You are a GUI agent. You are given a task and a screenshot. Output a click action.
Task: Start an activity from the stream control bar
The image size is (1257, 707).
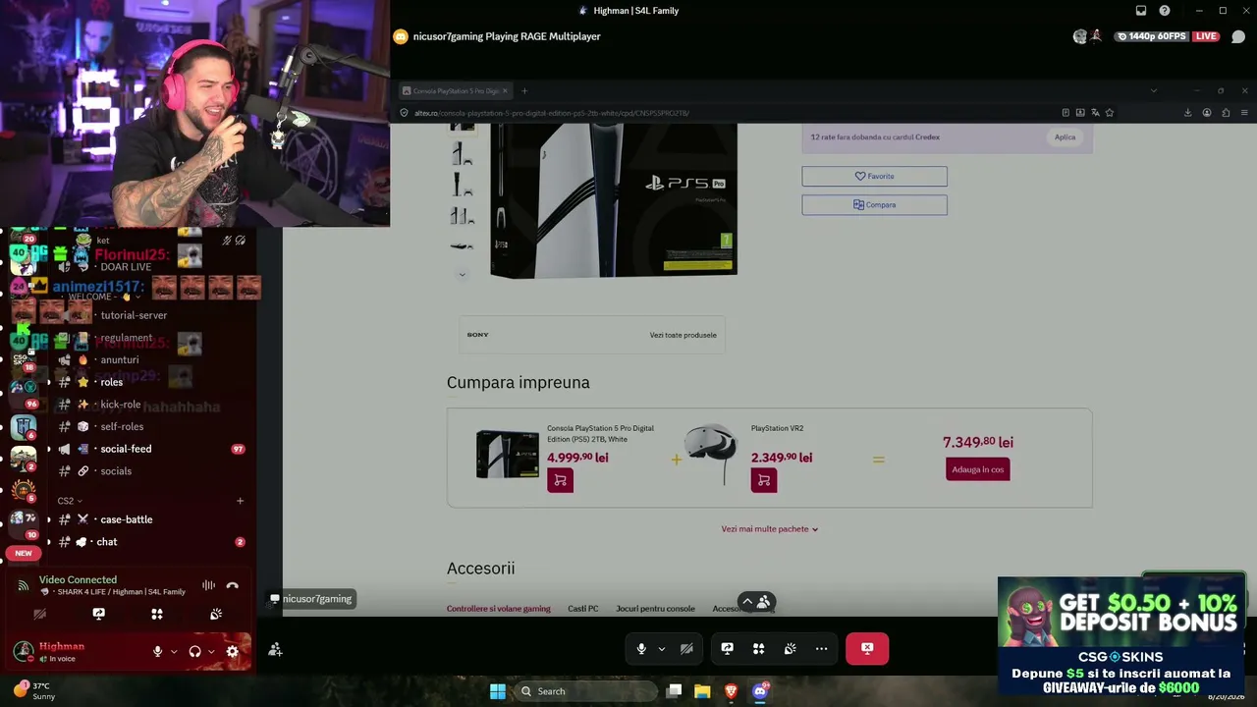tap(758, 648)
